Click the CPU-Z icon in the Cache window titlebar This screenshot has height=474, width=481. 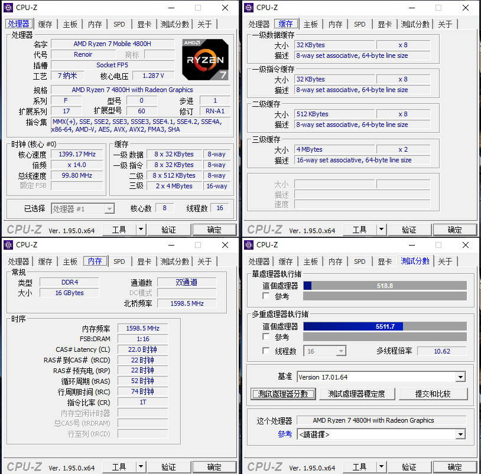[249, 8]
